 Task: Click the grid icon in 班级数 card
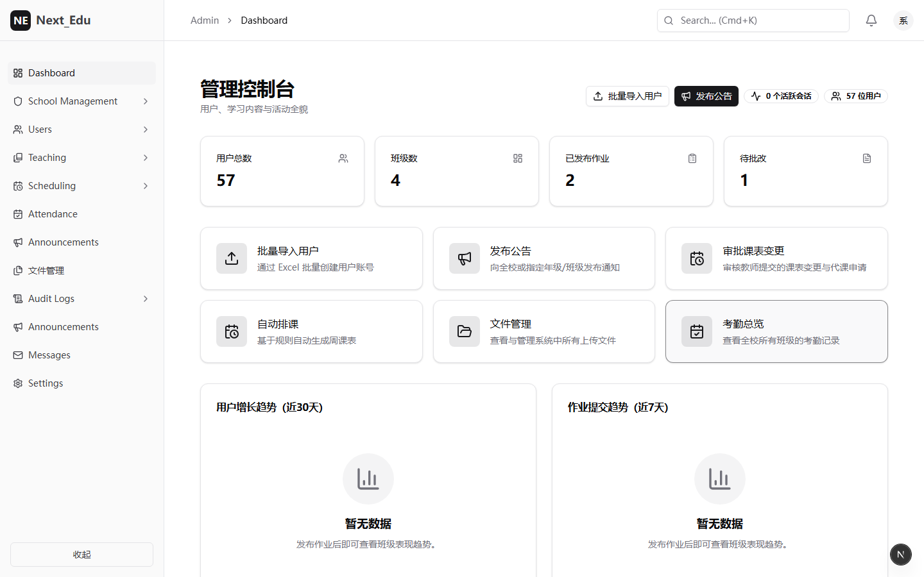[518, 158]
